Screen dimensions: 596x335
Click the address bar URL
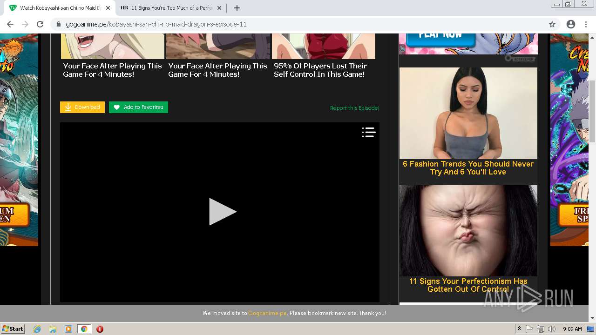coord(156,24)
